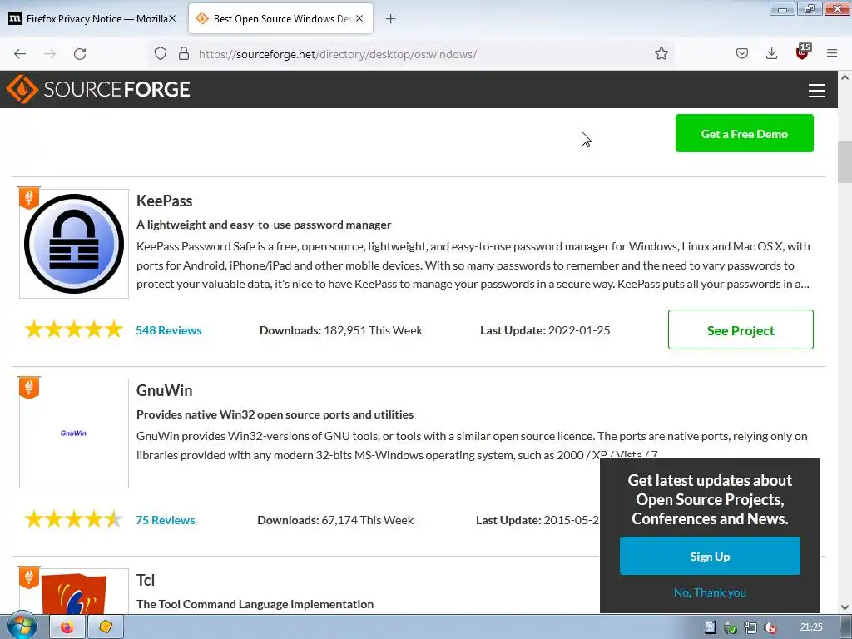Open KeePass 548 Reviews link
Image resolution: width=852 pixels, height=639 pixels.
168,330
